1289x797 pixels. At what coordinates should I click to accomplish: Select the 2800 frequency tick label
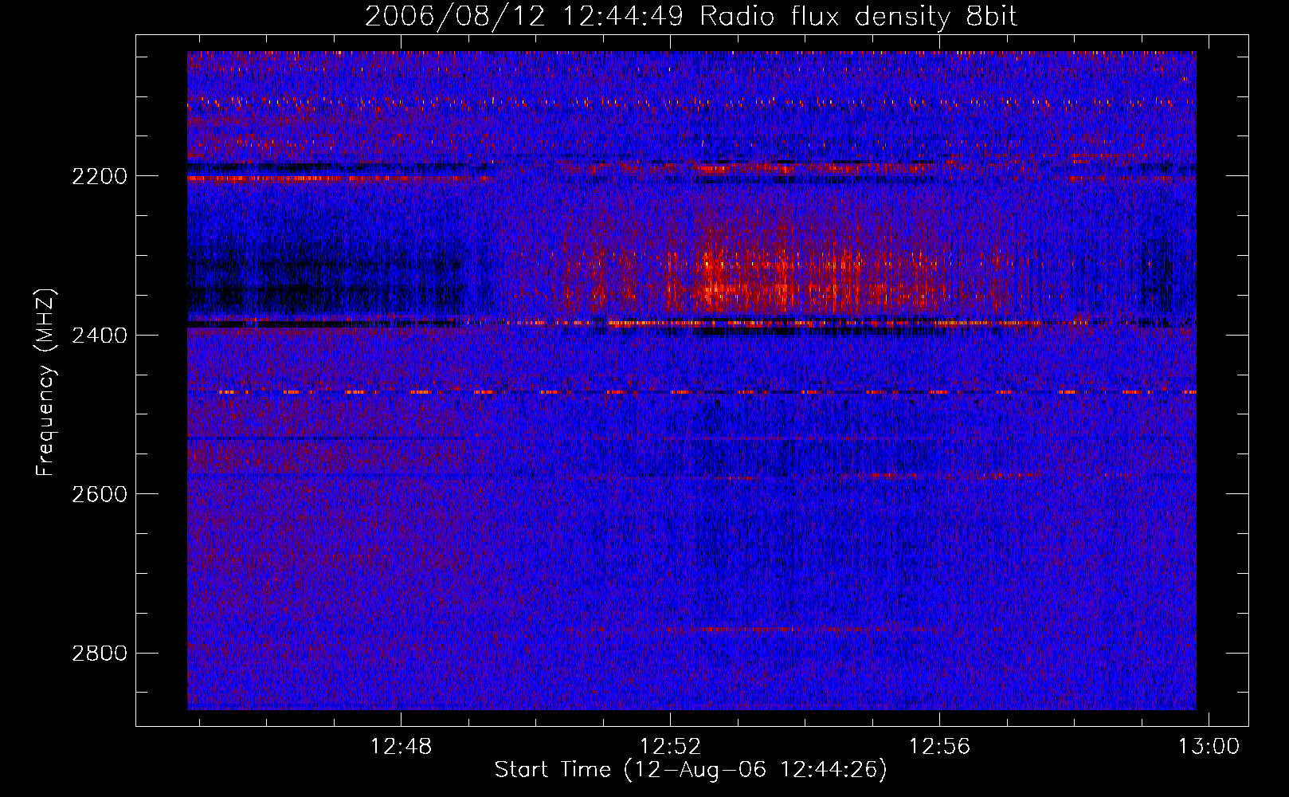(x=100, y=654)
